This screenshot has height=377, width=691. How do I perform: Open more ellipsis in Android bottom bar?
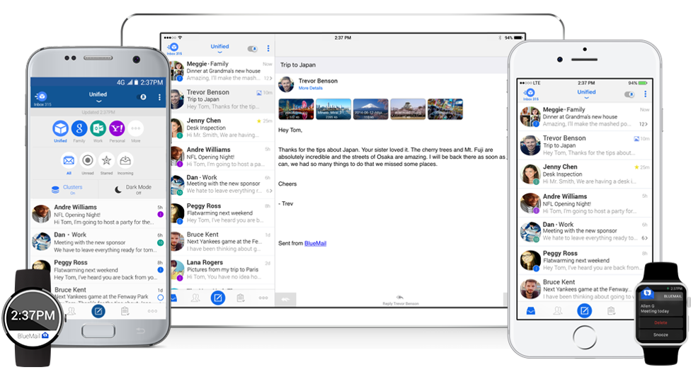152,311
